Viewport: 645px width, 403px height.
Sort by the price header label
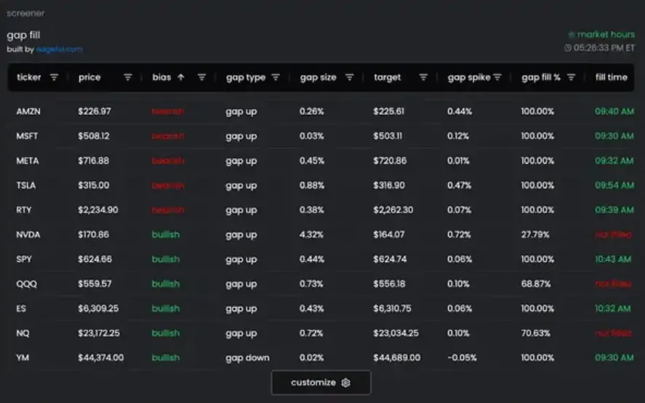[x=89, y=77]
